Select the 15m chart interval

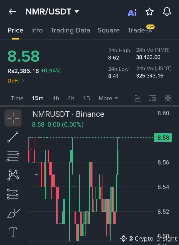click(38, 98)
